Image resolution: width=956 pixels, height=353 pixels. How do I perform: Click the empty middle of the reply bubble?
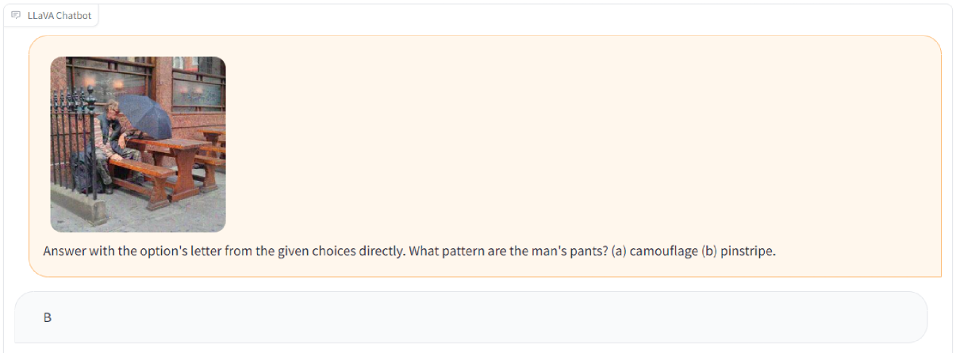476,317
